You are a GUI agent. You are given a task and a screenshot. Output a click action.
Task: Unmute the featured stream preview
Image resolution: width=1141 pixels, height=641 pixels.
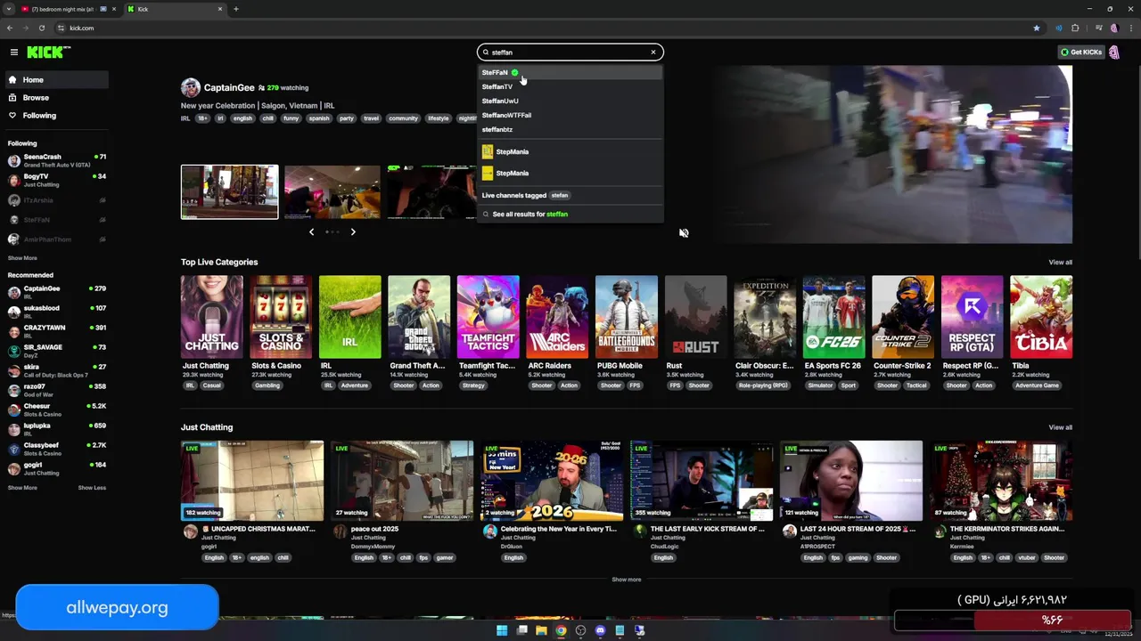click(x=684, y=233)
